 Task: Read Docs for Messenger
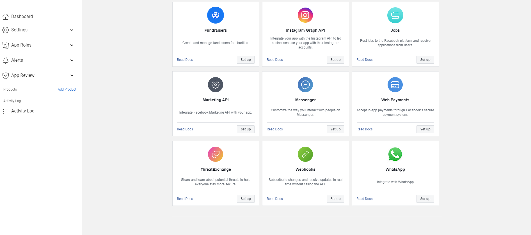275,129
